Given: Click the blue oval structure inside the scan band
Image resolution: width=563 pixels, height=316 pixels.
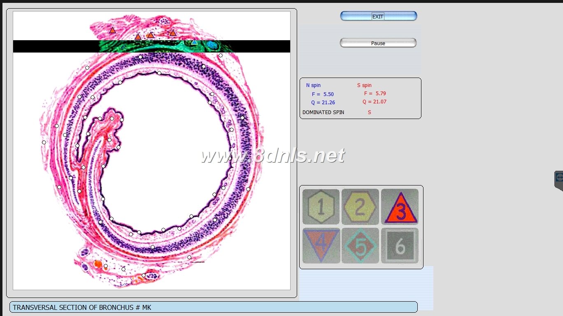Looking at the screenshot, I should tap(211, 45).
